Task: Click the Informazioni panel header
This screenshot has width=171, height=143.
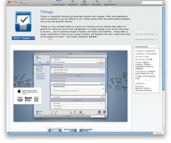Action: point(146,47)
